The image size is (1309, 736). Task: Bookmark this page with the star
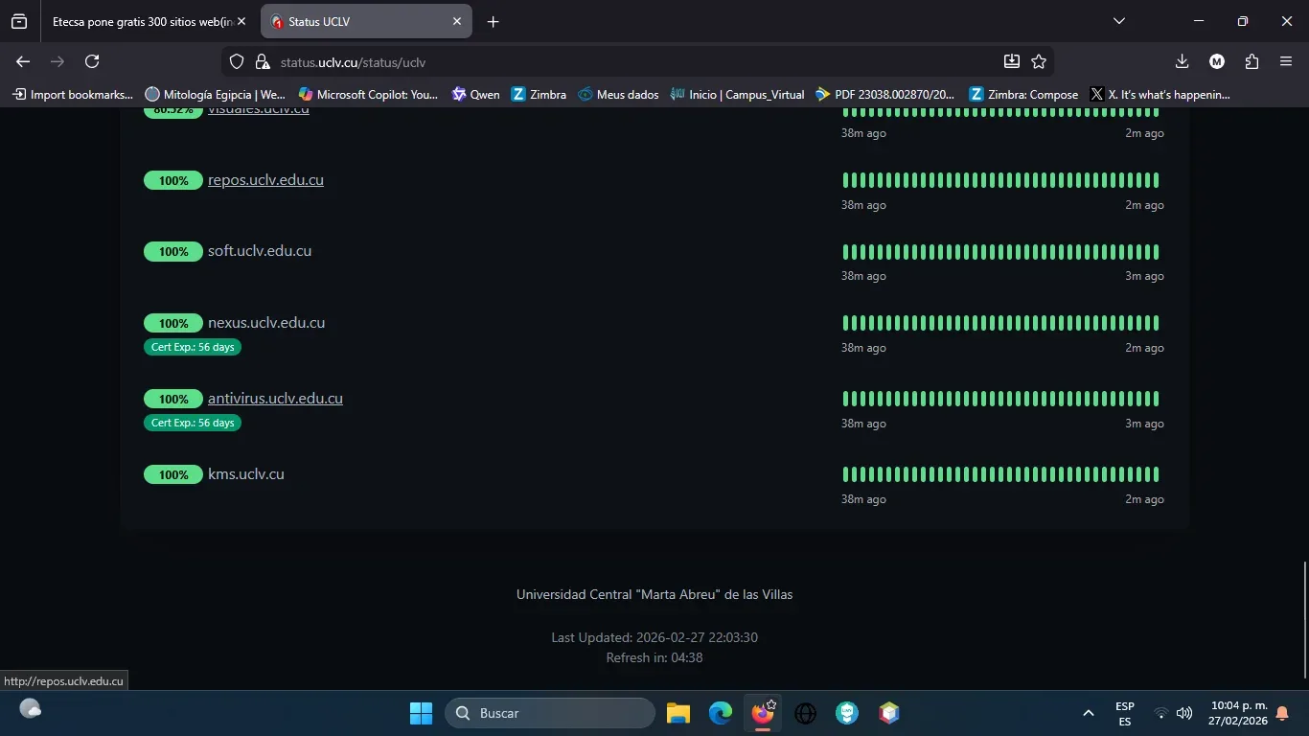1039,62
